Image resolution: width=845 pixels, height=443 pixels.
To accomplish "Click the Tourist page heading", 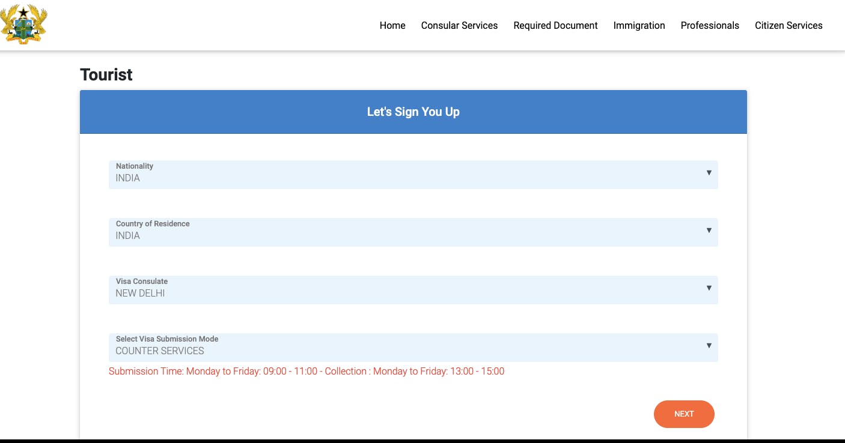I will pyautogui.click(x=106, y=74).
